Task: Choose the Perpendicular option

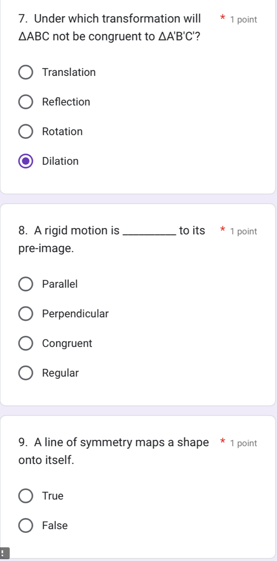Action: 26,314
